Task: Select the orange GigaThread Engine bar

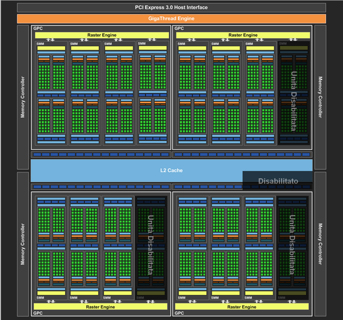Action: pos(171,19)
